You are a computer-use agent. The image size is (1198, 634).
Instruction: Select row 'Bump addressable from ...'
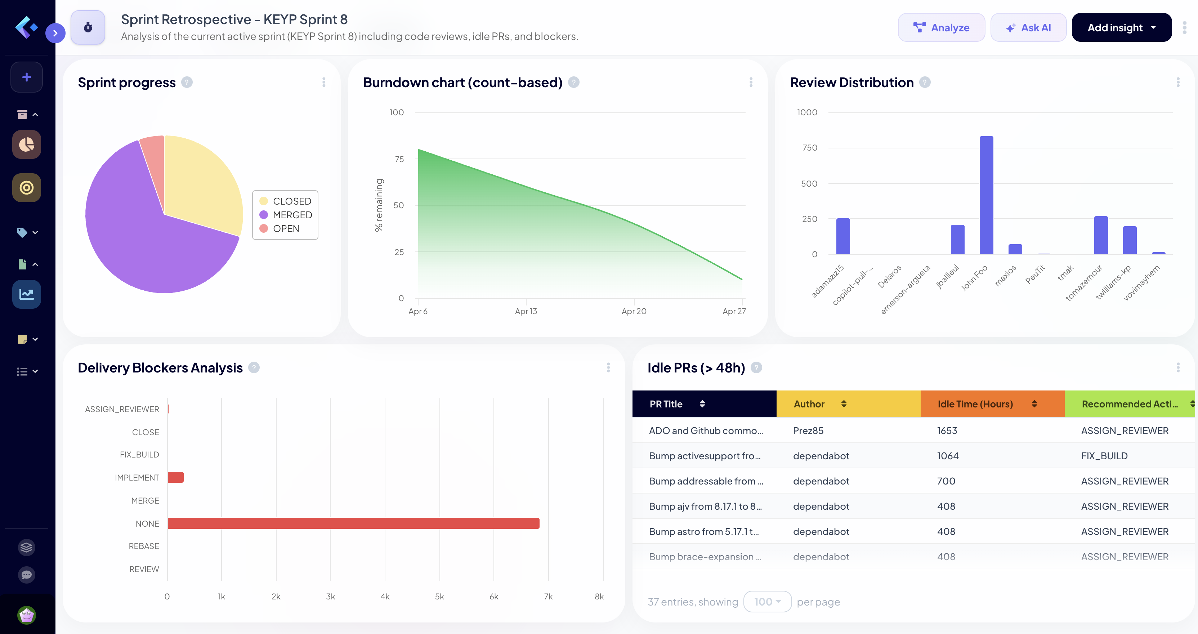pos(913,481)
